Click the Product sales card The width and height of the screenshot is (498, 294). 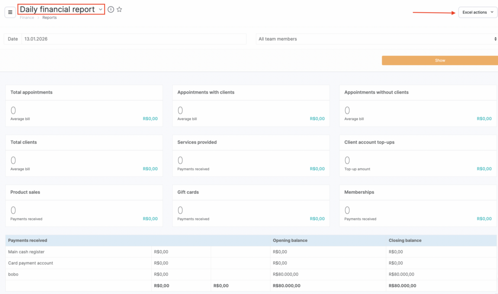pos(84,206)
